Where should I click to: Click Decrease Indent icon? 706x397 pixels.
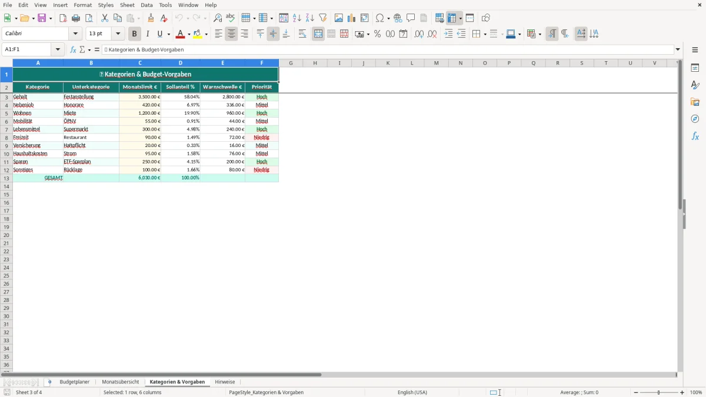coord(461,34)
